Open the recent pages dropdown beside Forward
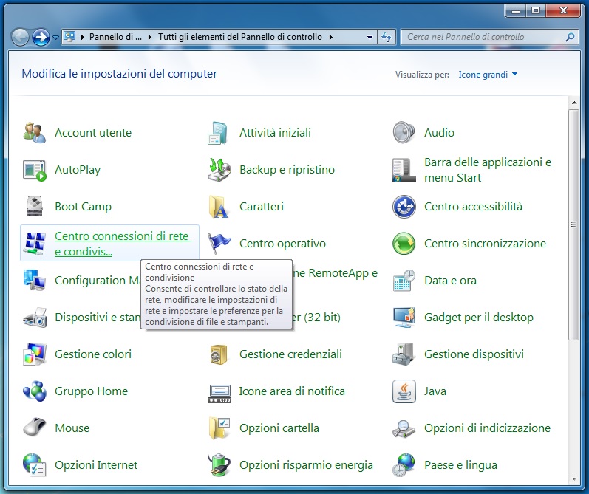The height and width of the screenshot is (494, 589). (x=55, y=37)
